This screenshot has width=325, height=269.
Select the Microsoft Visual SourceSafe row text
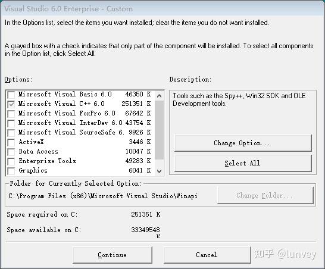(71, 132)
